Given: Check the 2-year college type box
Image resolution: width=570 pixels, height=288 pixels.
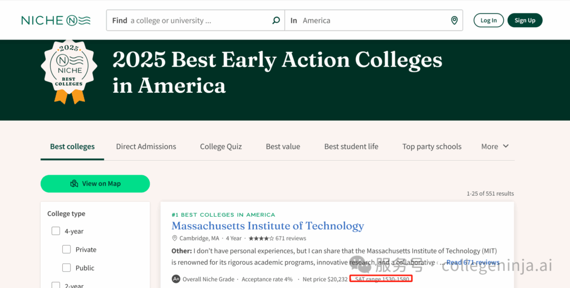Looking at the screenshot, I should click(x=56, y=285).
